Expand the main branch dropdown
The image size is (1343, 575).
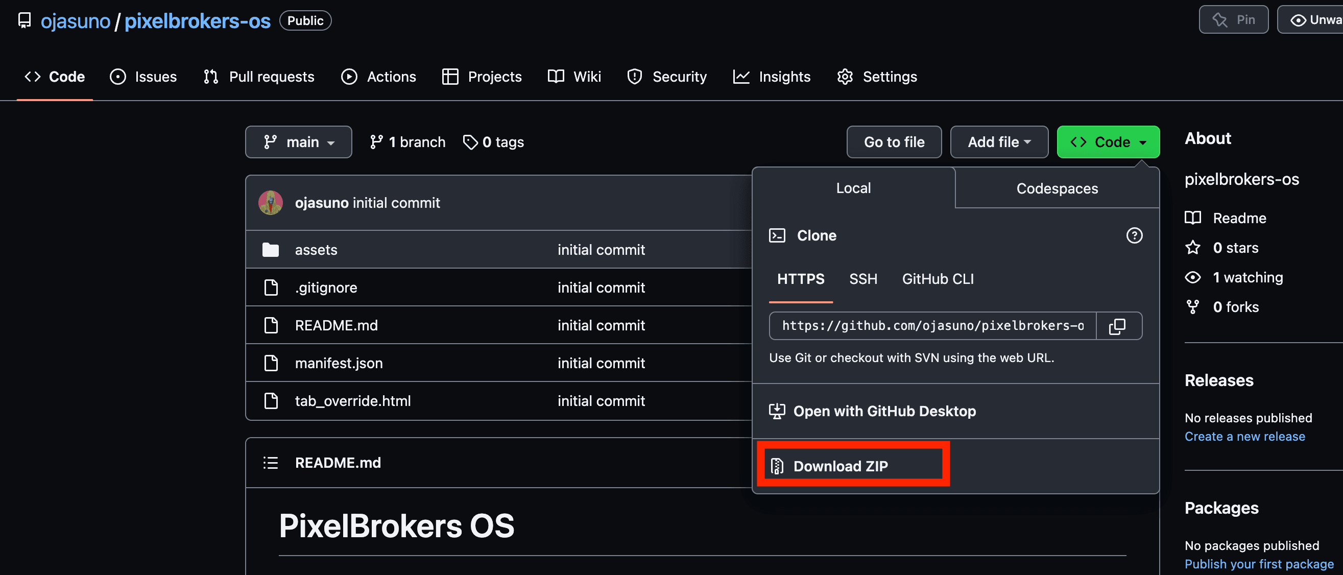(x=299, y=142)
